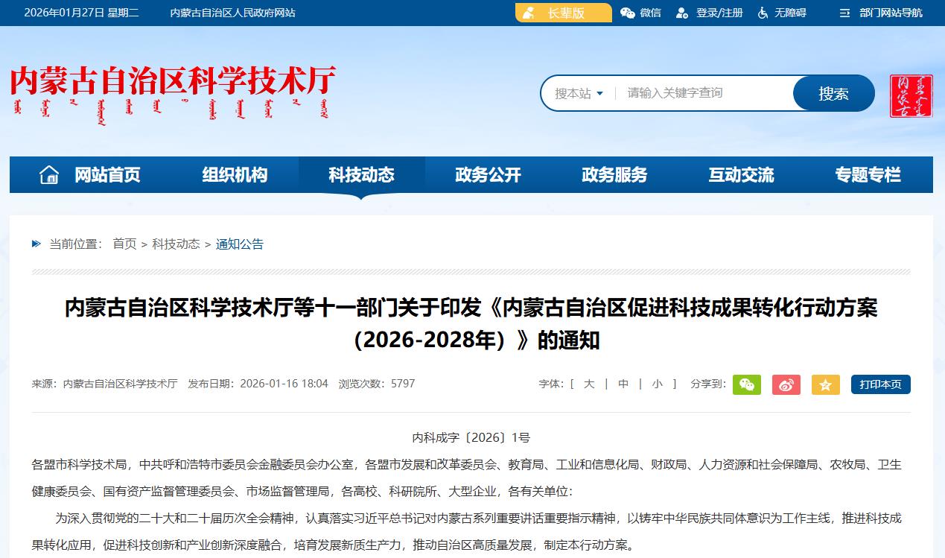Select the small font size 小
Screen dimensions: 945x558
pyautogui.click(x=657, y=384)
